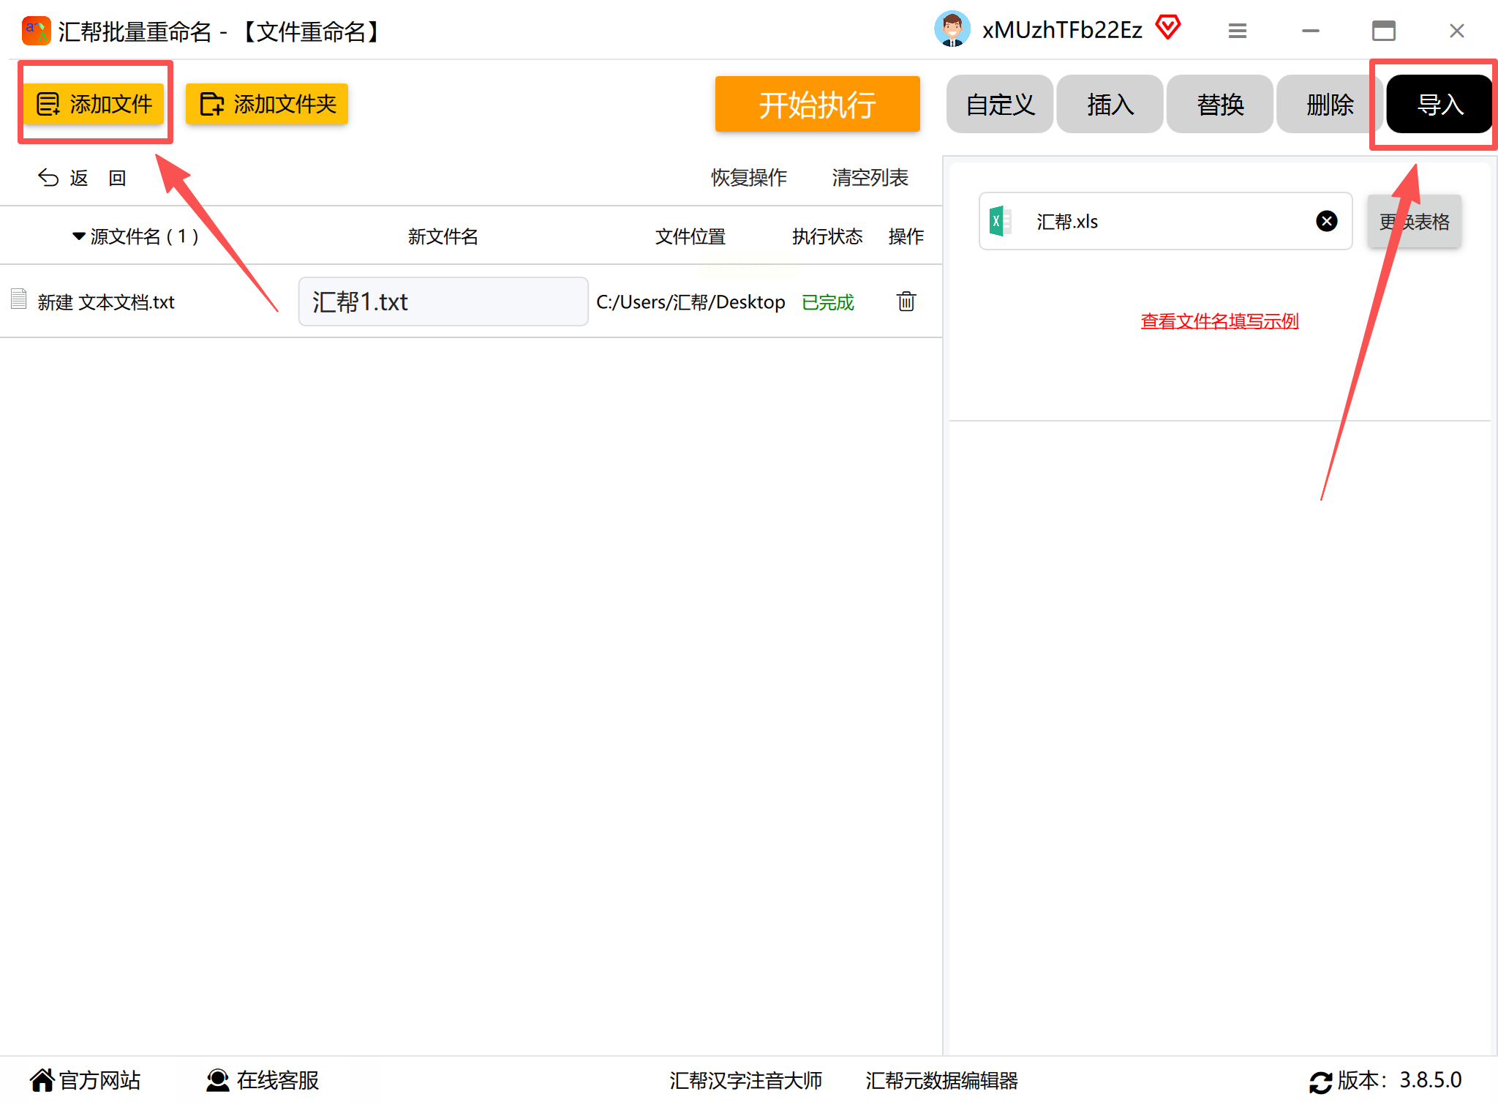
Task: Switch to the 插入 tab
Action: point(1110,105)
